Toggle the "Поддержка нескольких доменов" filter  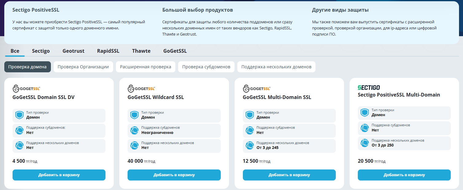tap(276, 67)
